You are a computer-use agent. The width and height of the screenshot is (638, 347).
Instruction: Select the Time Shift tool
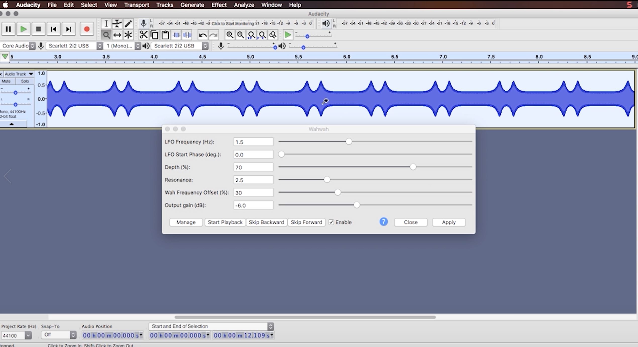click(x=117, y=35)
